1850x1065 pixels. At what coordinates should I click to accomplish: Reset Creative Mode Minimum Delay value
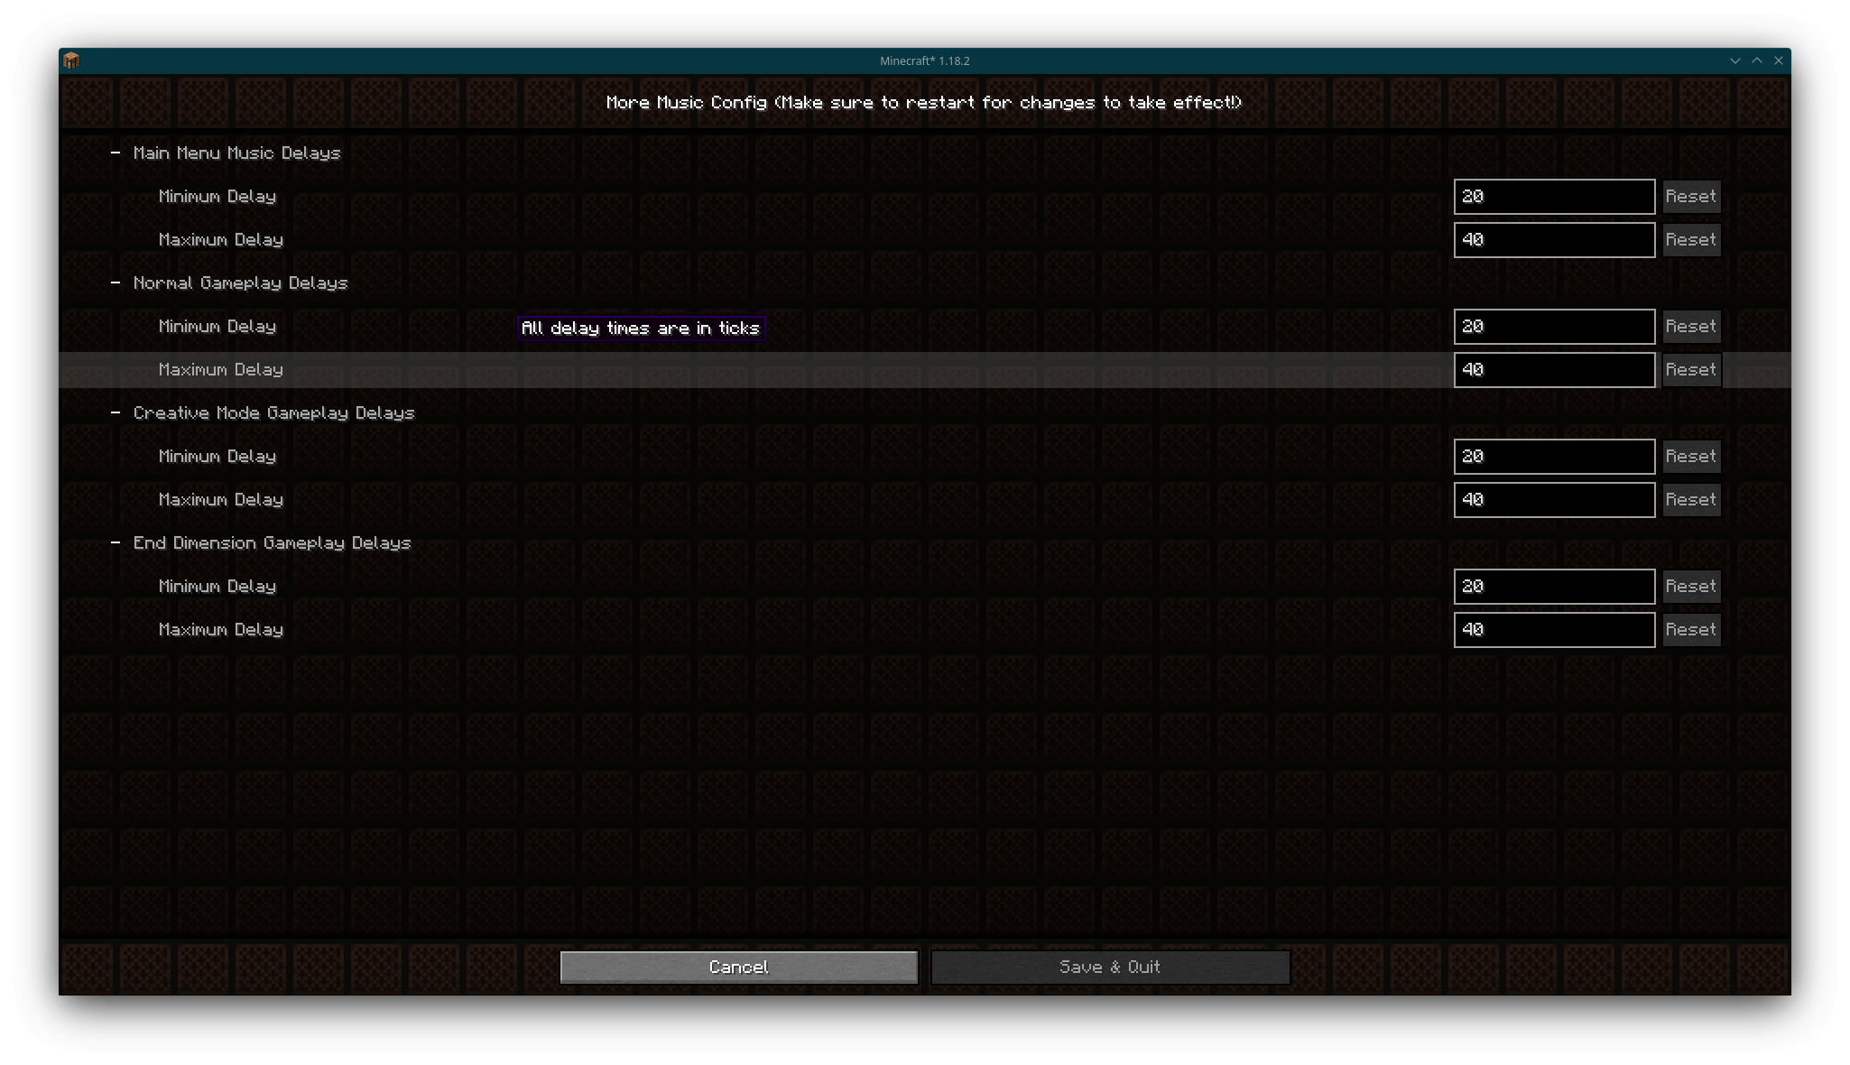[x=1691, y=457]
